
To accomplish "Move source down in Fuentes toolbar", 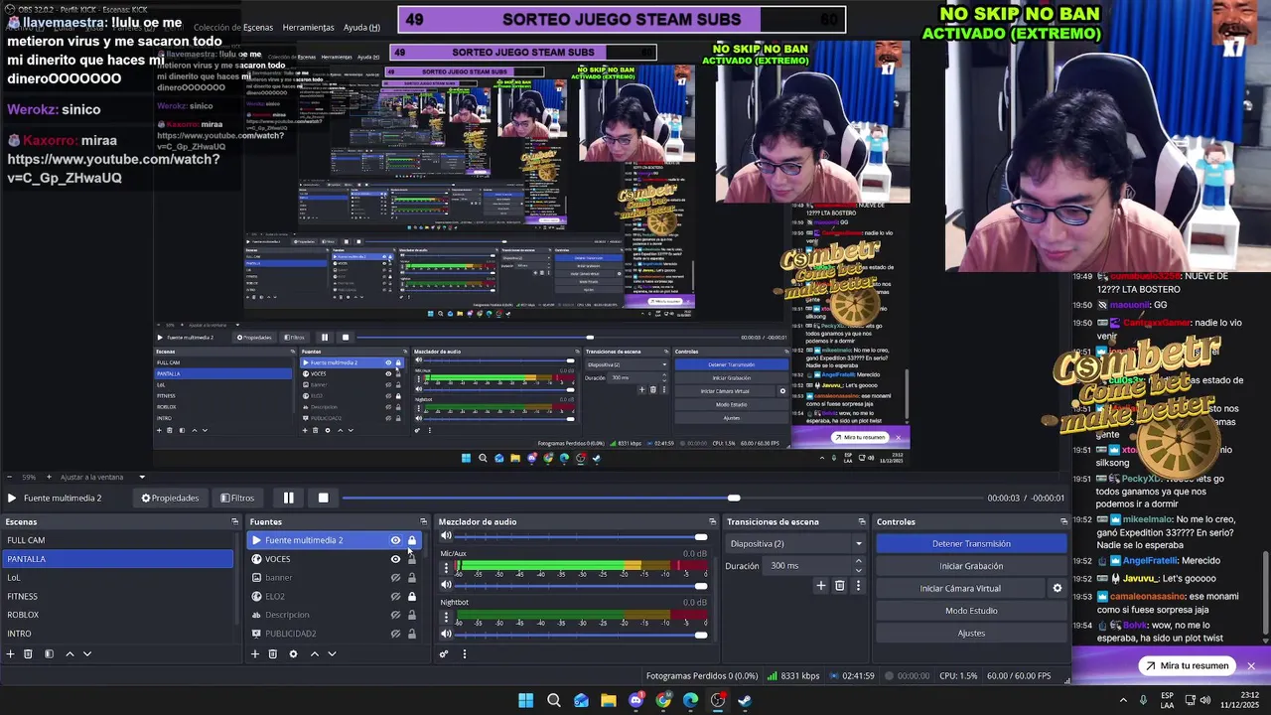I will pos(332,653).
